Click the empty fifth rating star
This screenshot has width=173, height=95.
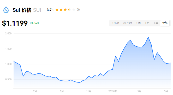click(x=74, y=10)
